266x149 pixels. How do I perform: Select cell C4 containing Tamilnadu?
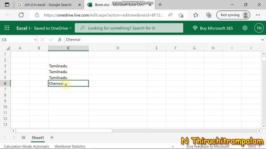pos(68,72)
